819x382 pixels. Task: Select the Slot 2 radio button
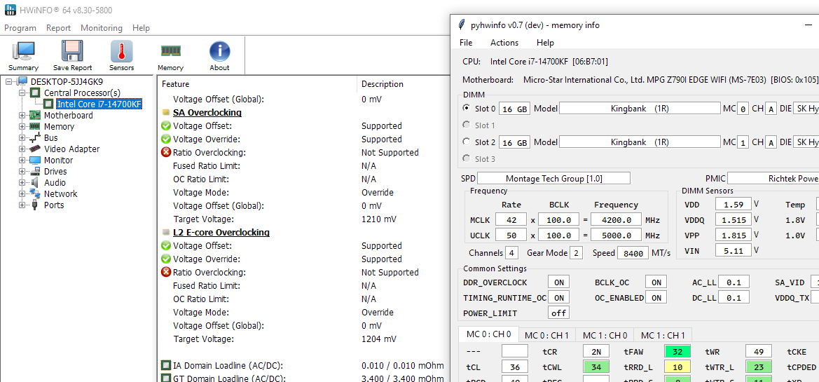(467, 142)
